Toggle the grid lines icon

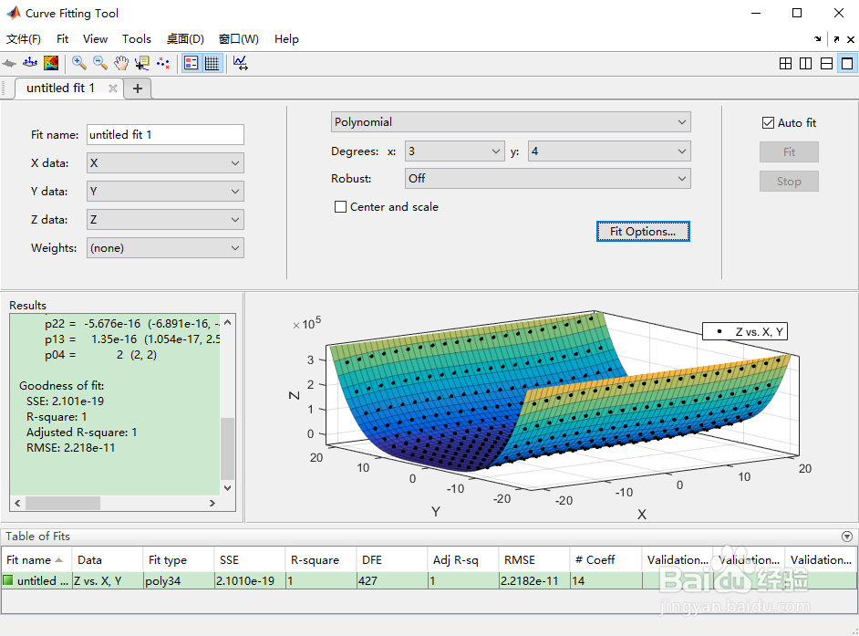[212, 64]
